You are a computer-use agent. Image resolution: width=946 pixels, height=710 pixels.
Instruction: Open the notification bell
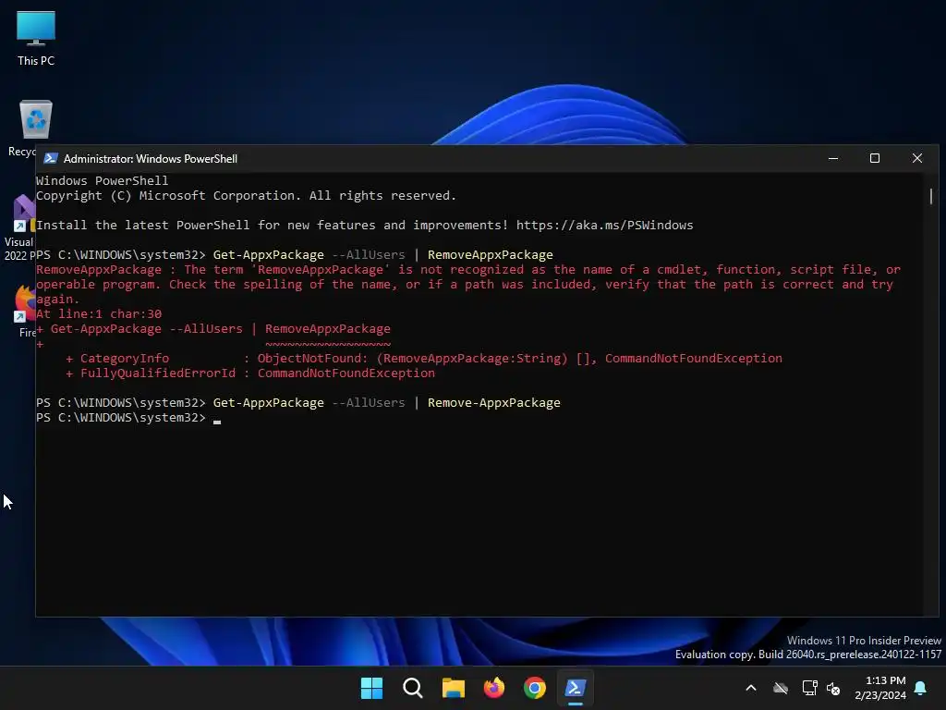921,688
